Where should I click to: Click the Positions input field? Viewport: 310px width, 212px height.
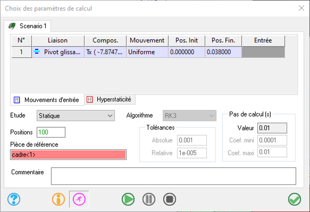51,132
